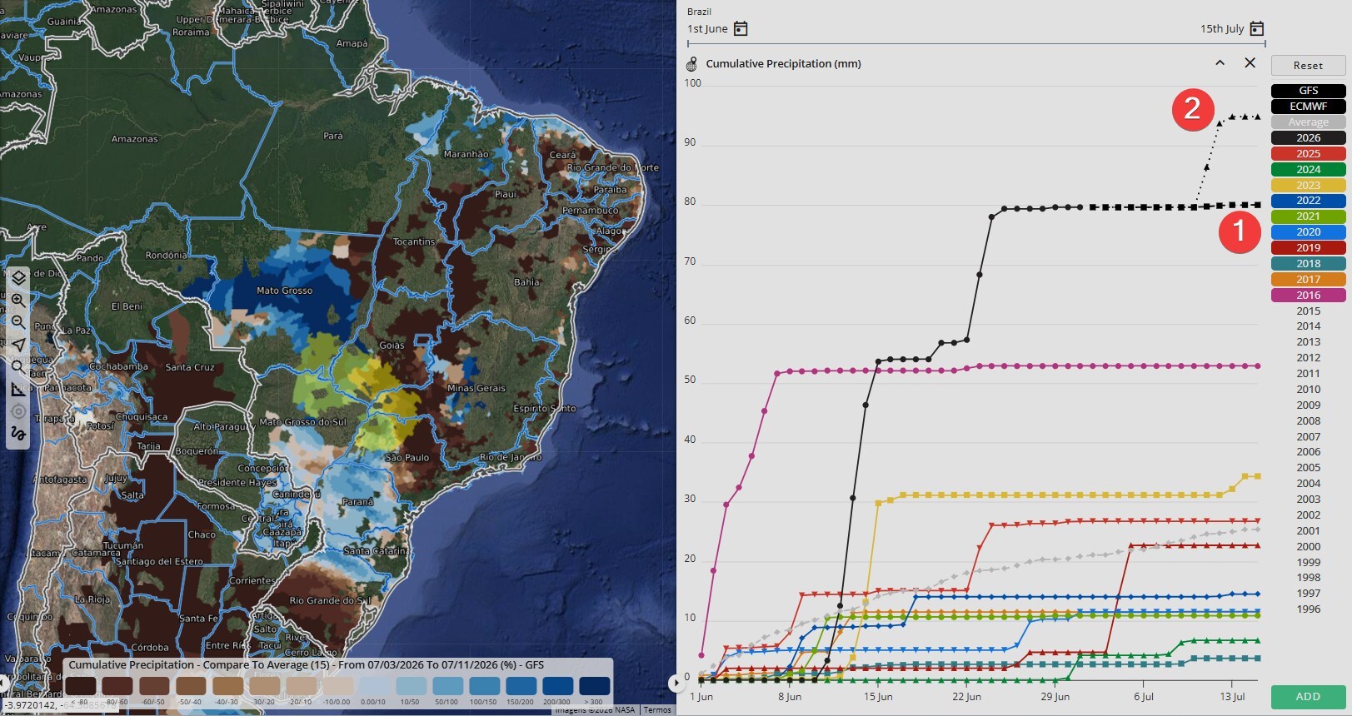Image resolution: width=1352 pixels, height=716 pixels.
Task: Select the measurement ruler tool
Action: tap(18, 390)
